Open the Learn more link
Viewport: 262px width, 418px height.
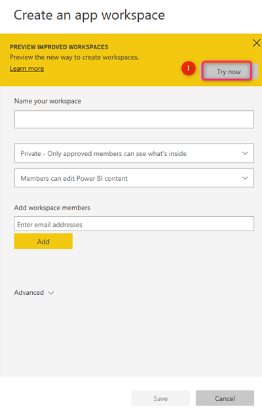point(27,69)
